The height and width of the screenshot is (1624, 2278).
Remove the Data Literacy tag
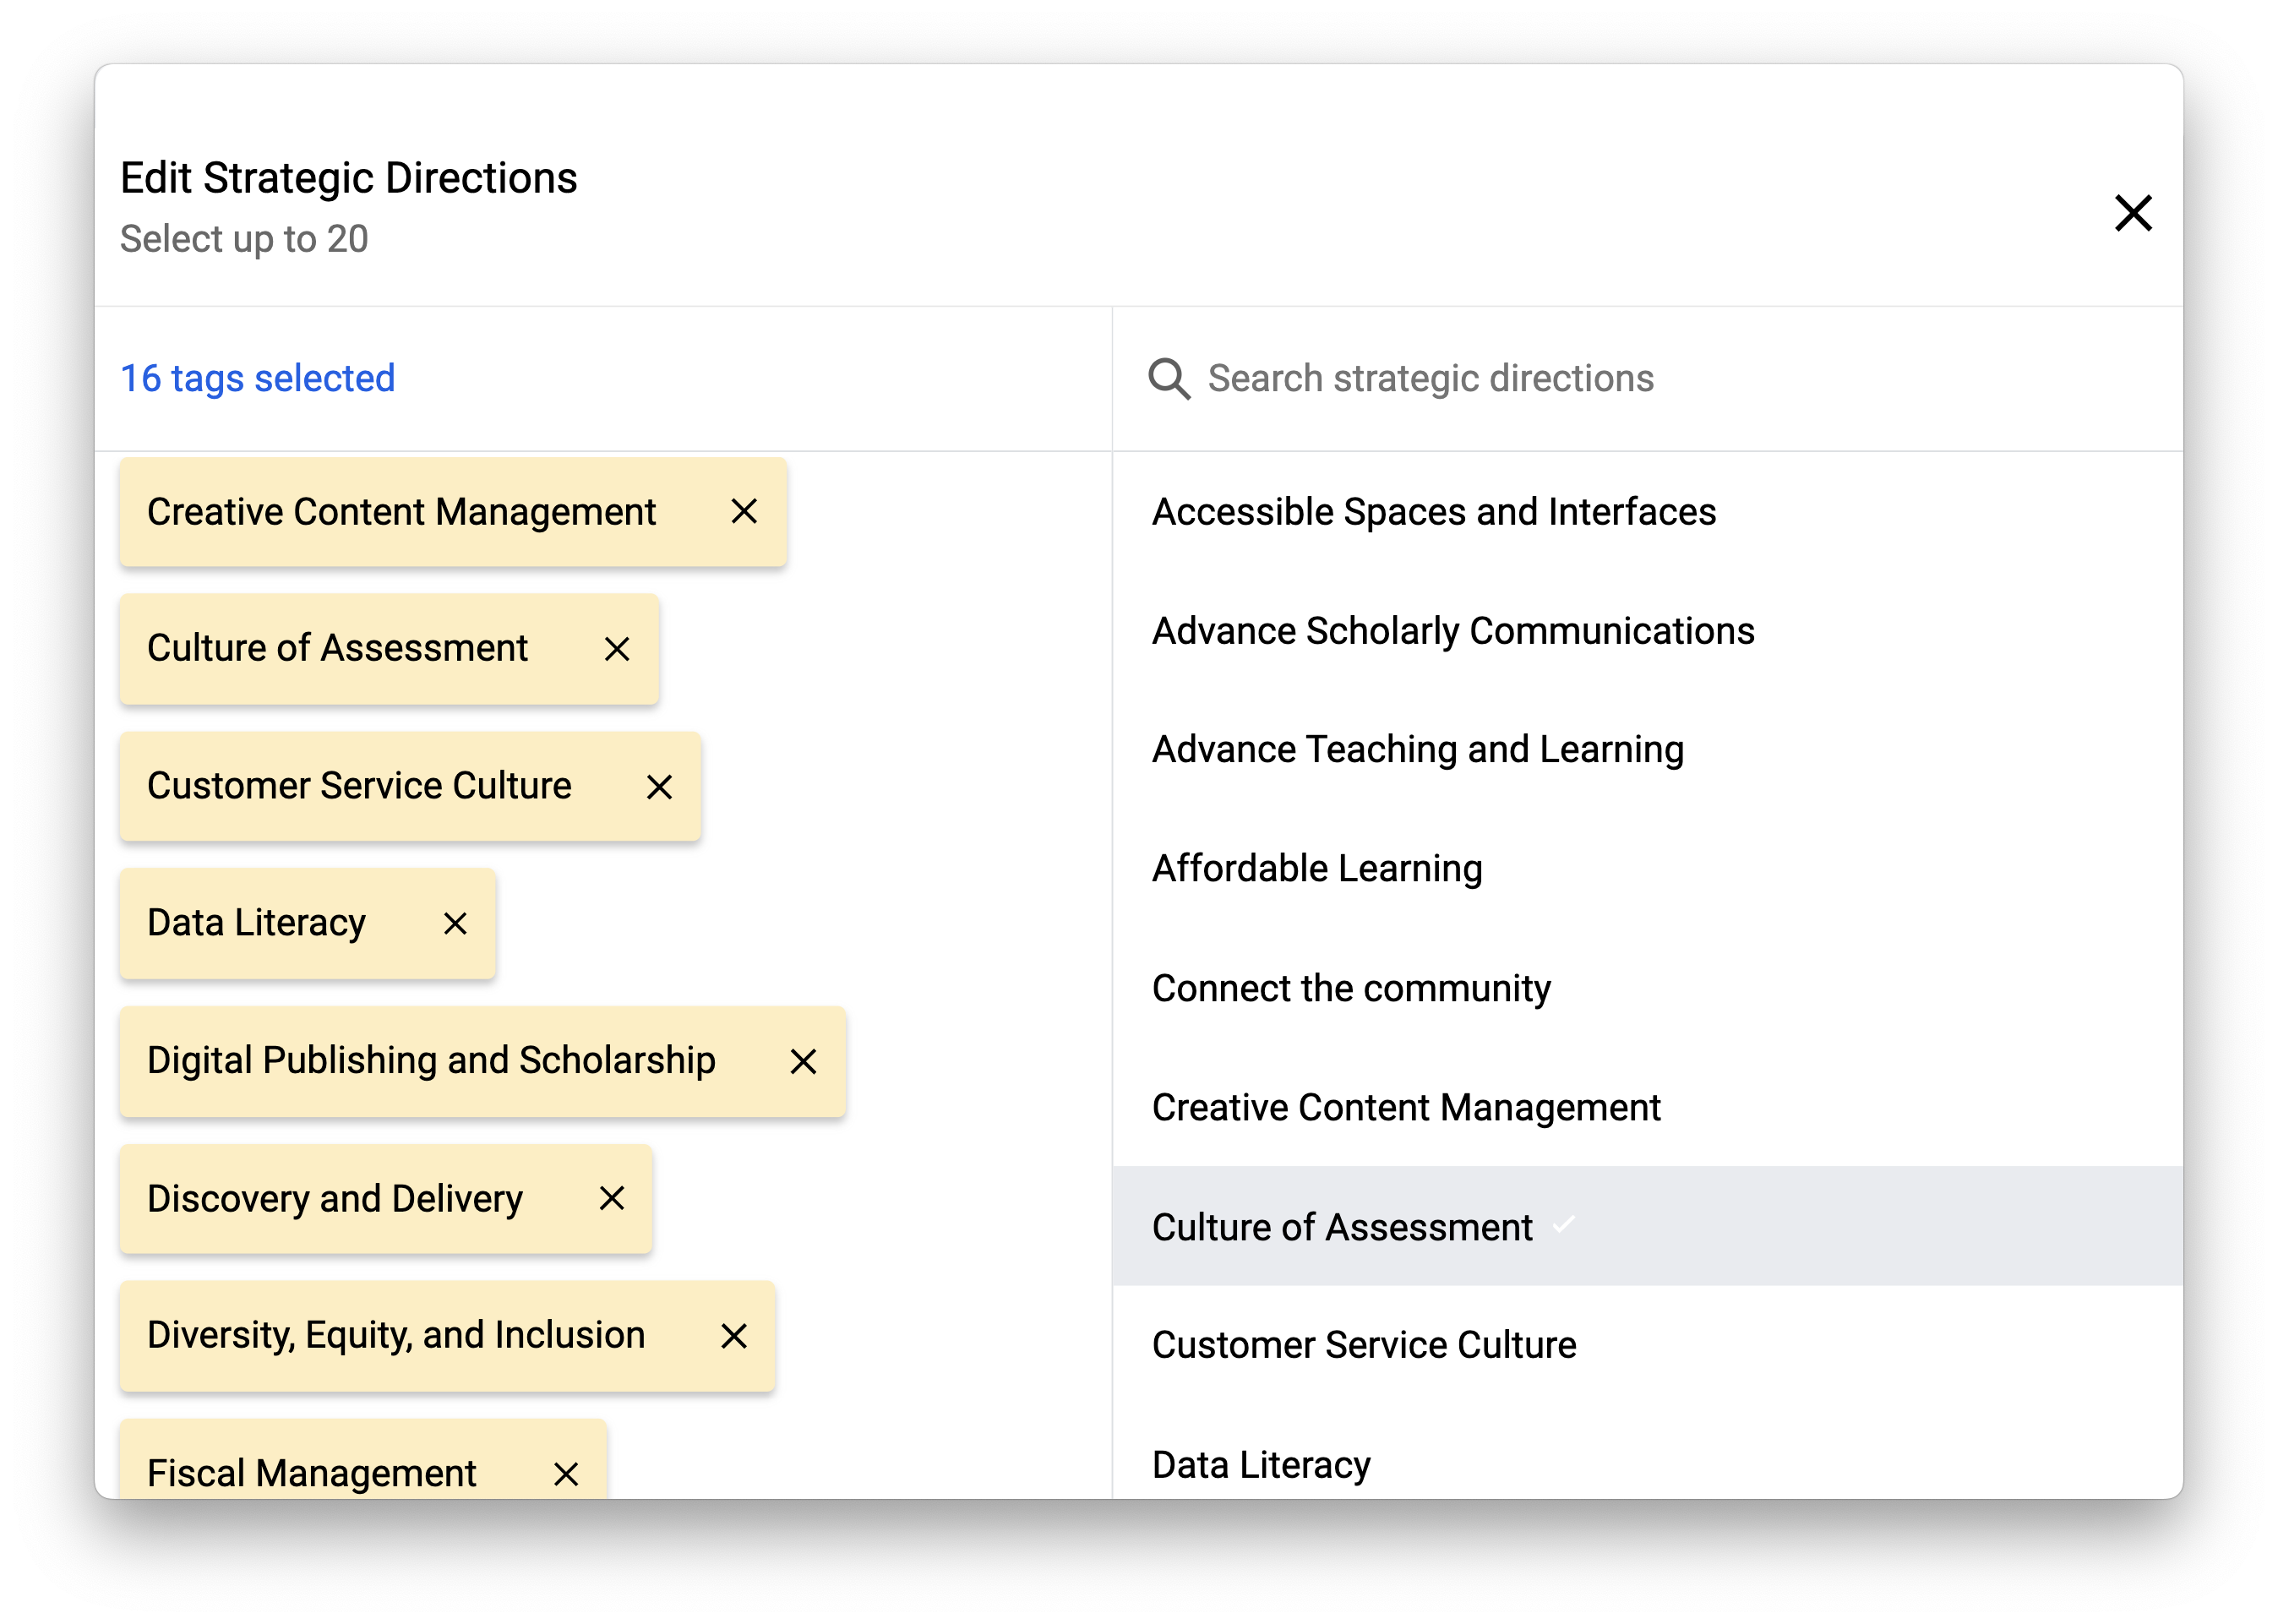(455, 923)
